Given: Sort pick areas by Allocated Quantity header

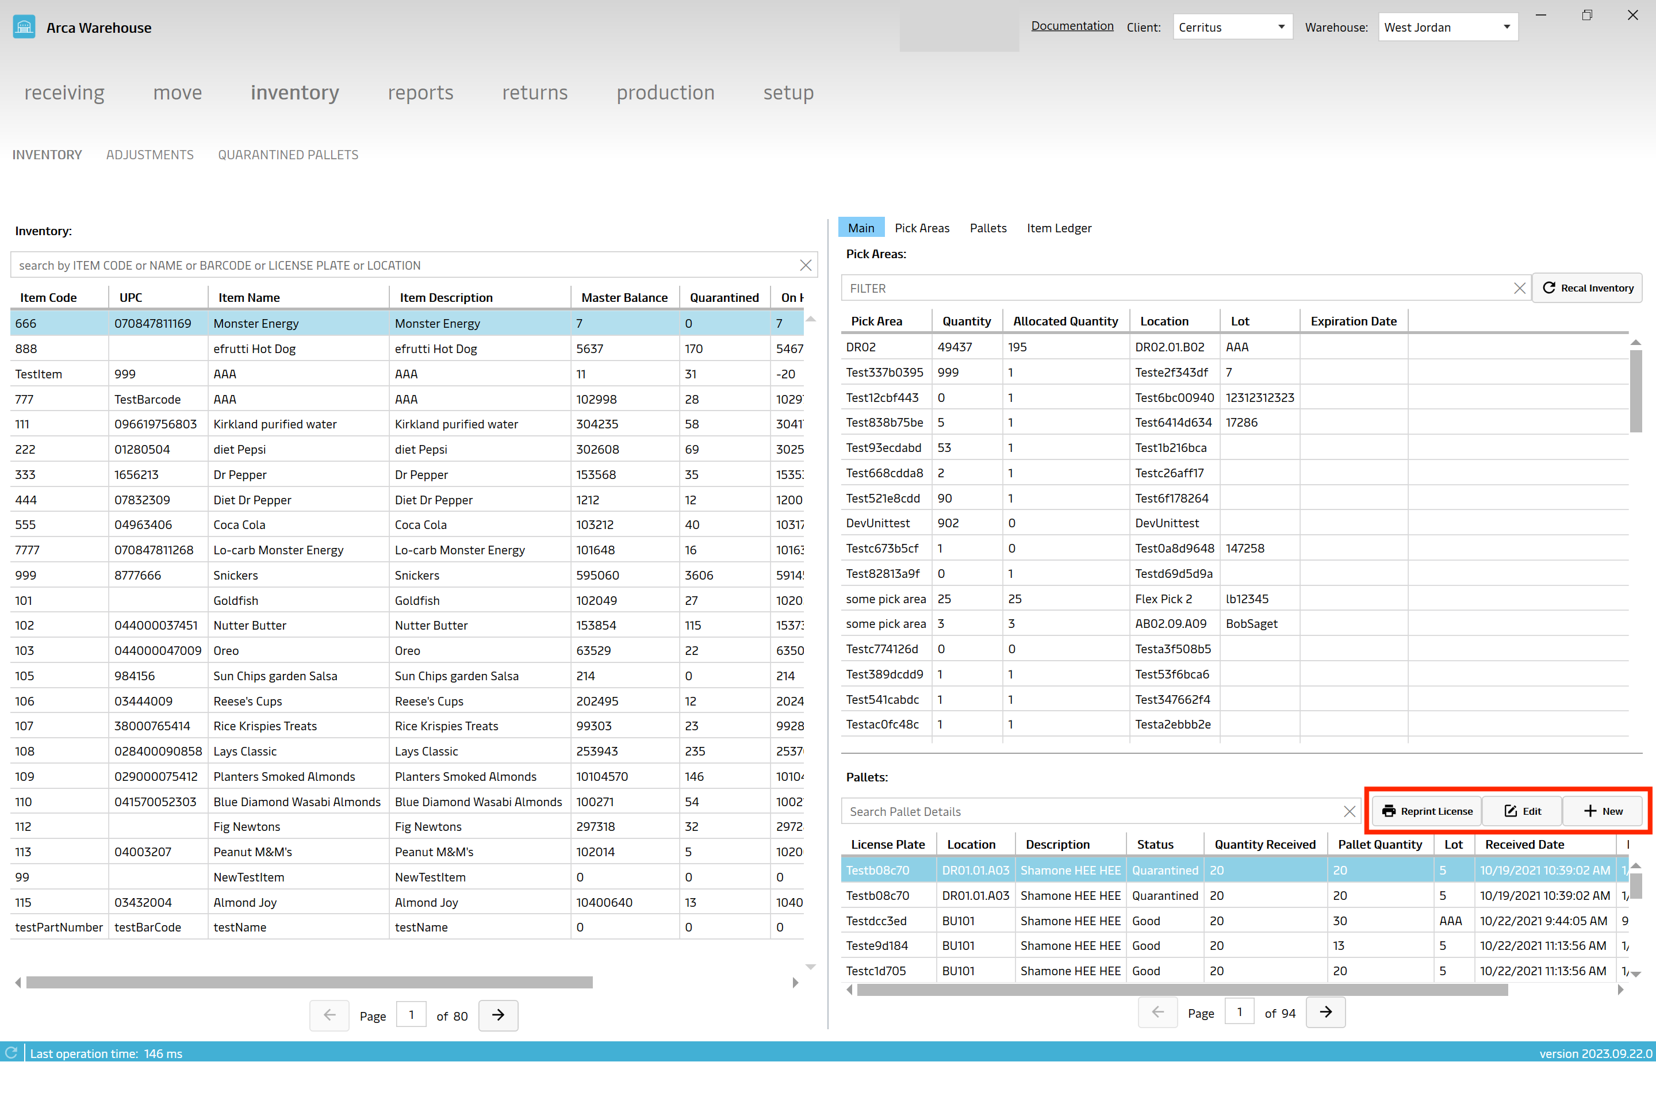Looking at the screenshot, I should click(x=1065, y=321).
